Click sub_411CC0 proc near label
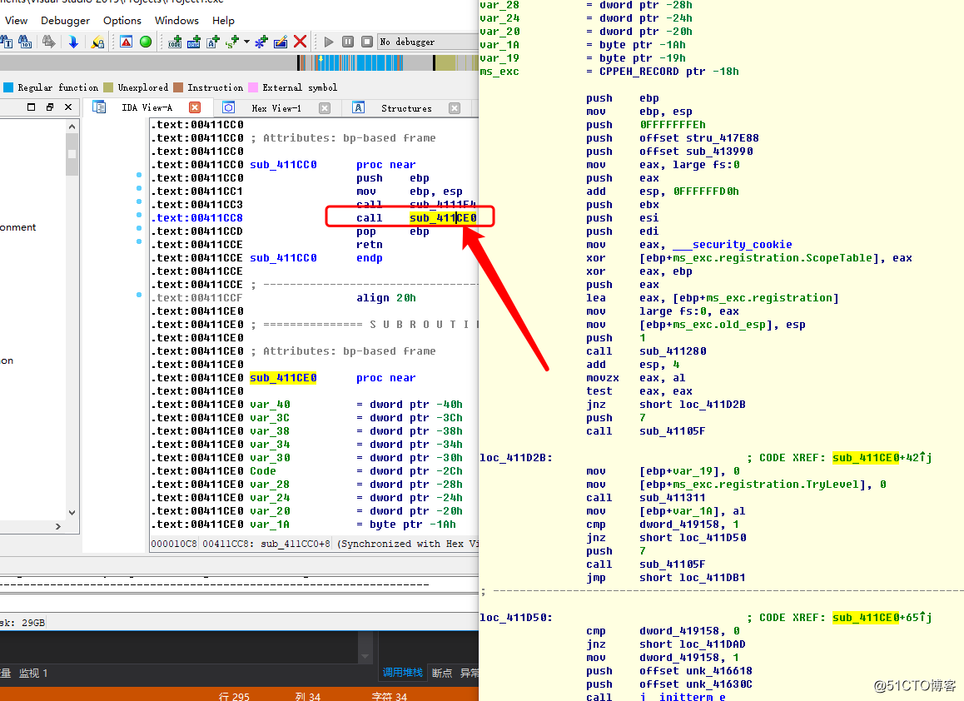The width and height of the screenshot is (964, 701). 283,165
